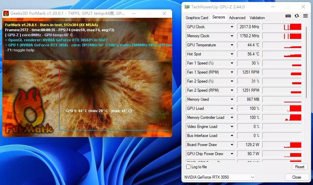Click the FurMark title bar app icon
Viewport: 313px width, 185px height.
[x=6, y=13]
